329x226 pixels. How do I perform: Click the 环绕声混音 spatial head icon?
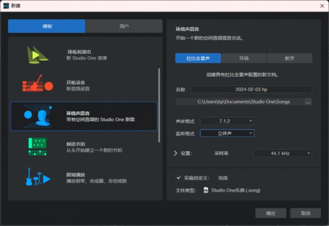click(37, 116)
